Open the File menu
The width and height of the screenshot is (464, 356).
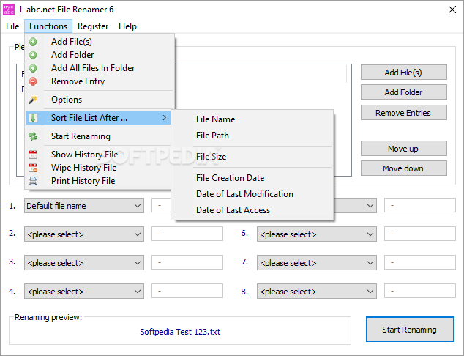[12, 26]
